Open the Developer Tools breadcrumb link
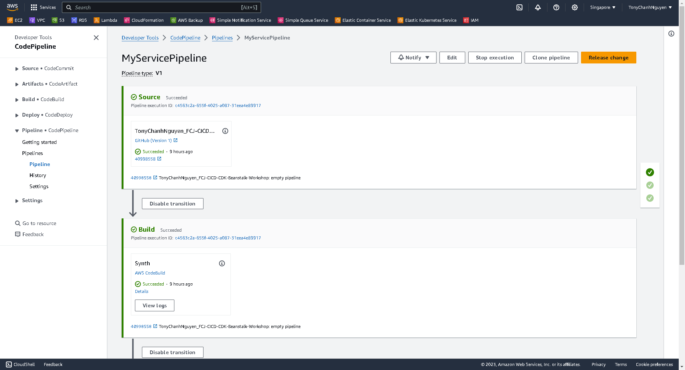This screenshot has height=370, width=685. point(140,38)
